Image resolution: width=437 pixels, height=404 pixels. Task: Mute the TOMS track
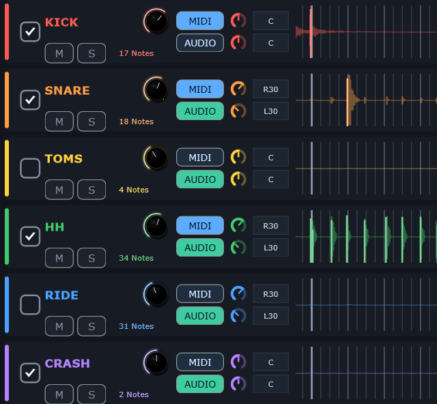[x=59, y=190]
